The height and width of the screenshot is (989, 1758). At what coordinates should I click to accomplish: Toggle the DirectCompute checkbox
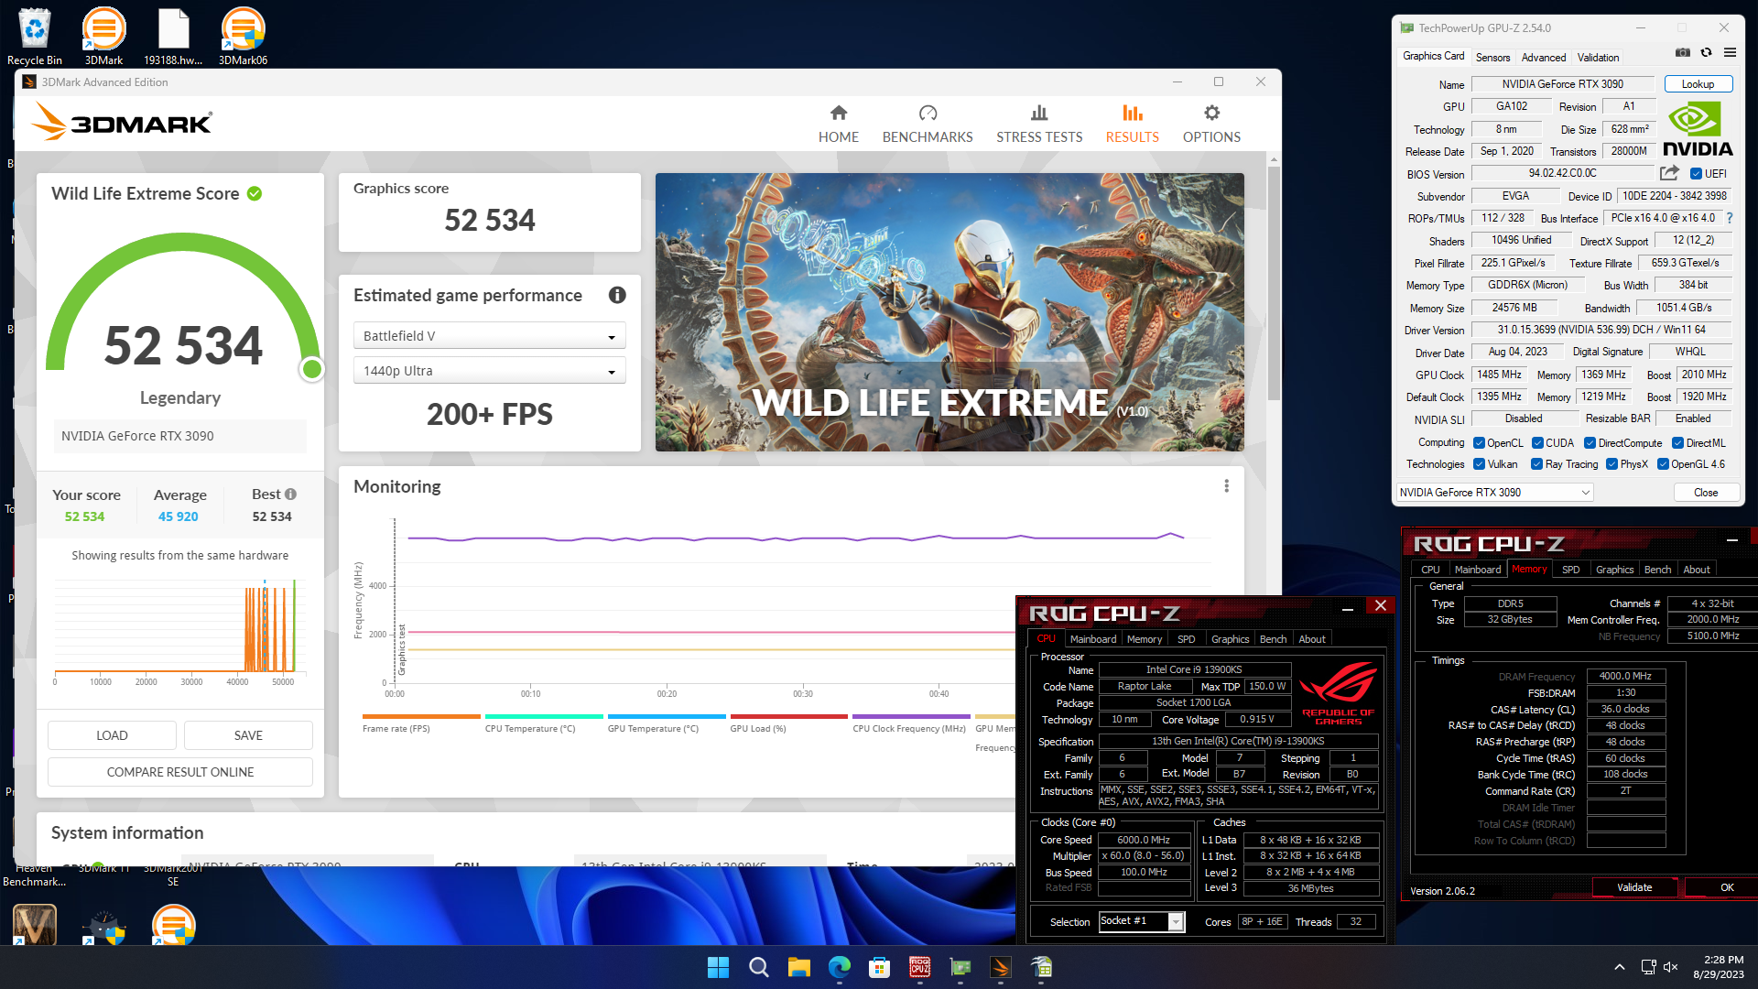coord(1590,443)
